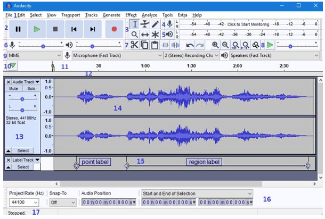Open the Recording Channels dropdown

click(191, 55)
